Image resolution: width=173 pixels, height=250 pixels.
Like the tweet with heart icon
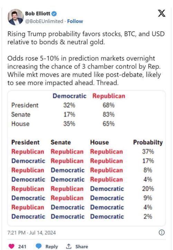pos(11,246)
